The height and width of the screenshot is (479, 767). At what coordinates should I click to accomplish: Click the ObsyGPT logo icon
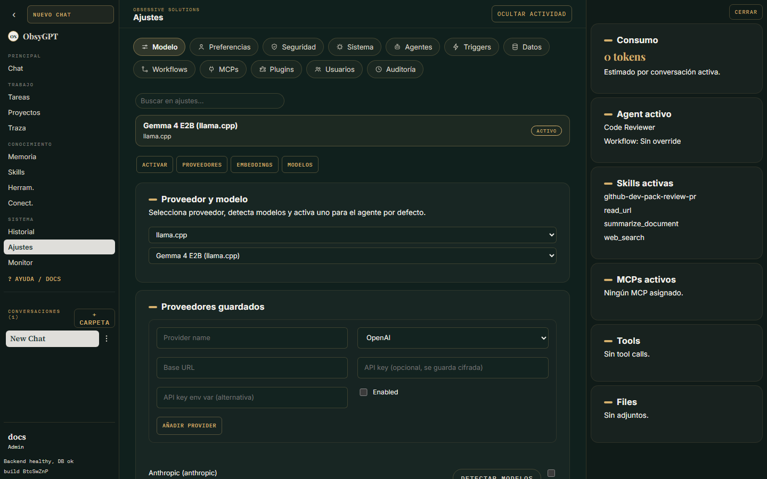pos(13,36)
